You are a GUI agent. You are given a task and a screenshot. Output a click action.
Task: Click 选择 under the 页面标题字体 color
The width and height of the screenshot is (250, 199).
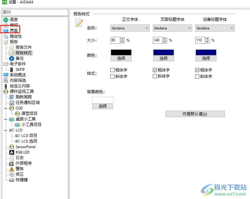coord(164,58)
